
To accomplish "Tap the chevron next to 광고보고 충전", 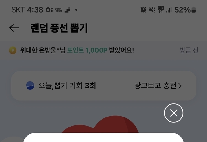I will pos(180,86).
